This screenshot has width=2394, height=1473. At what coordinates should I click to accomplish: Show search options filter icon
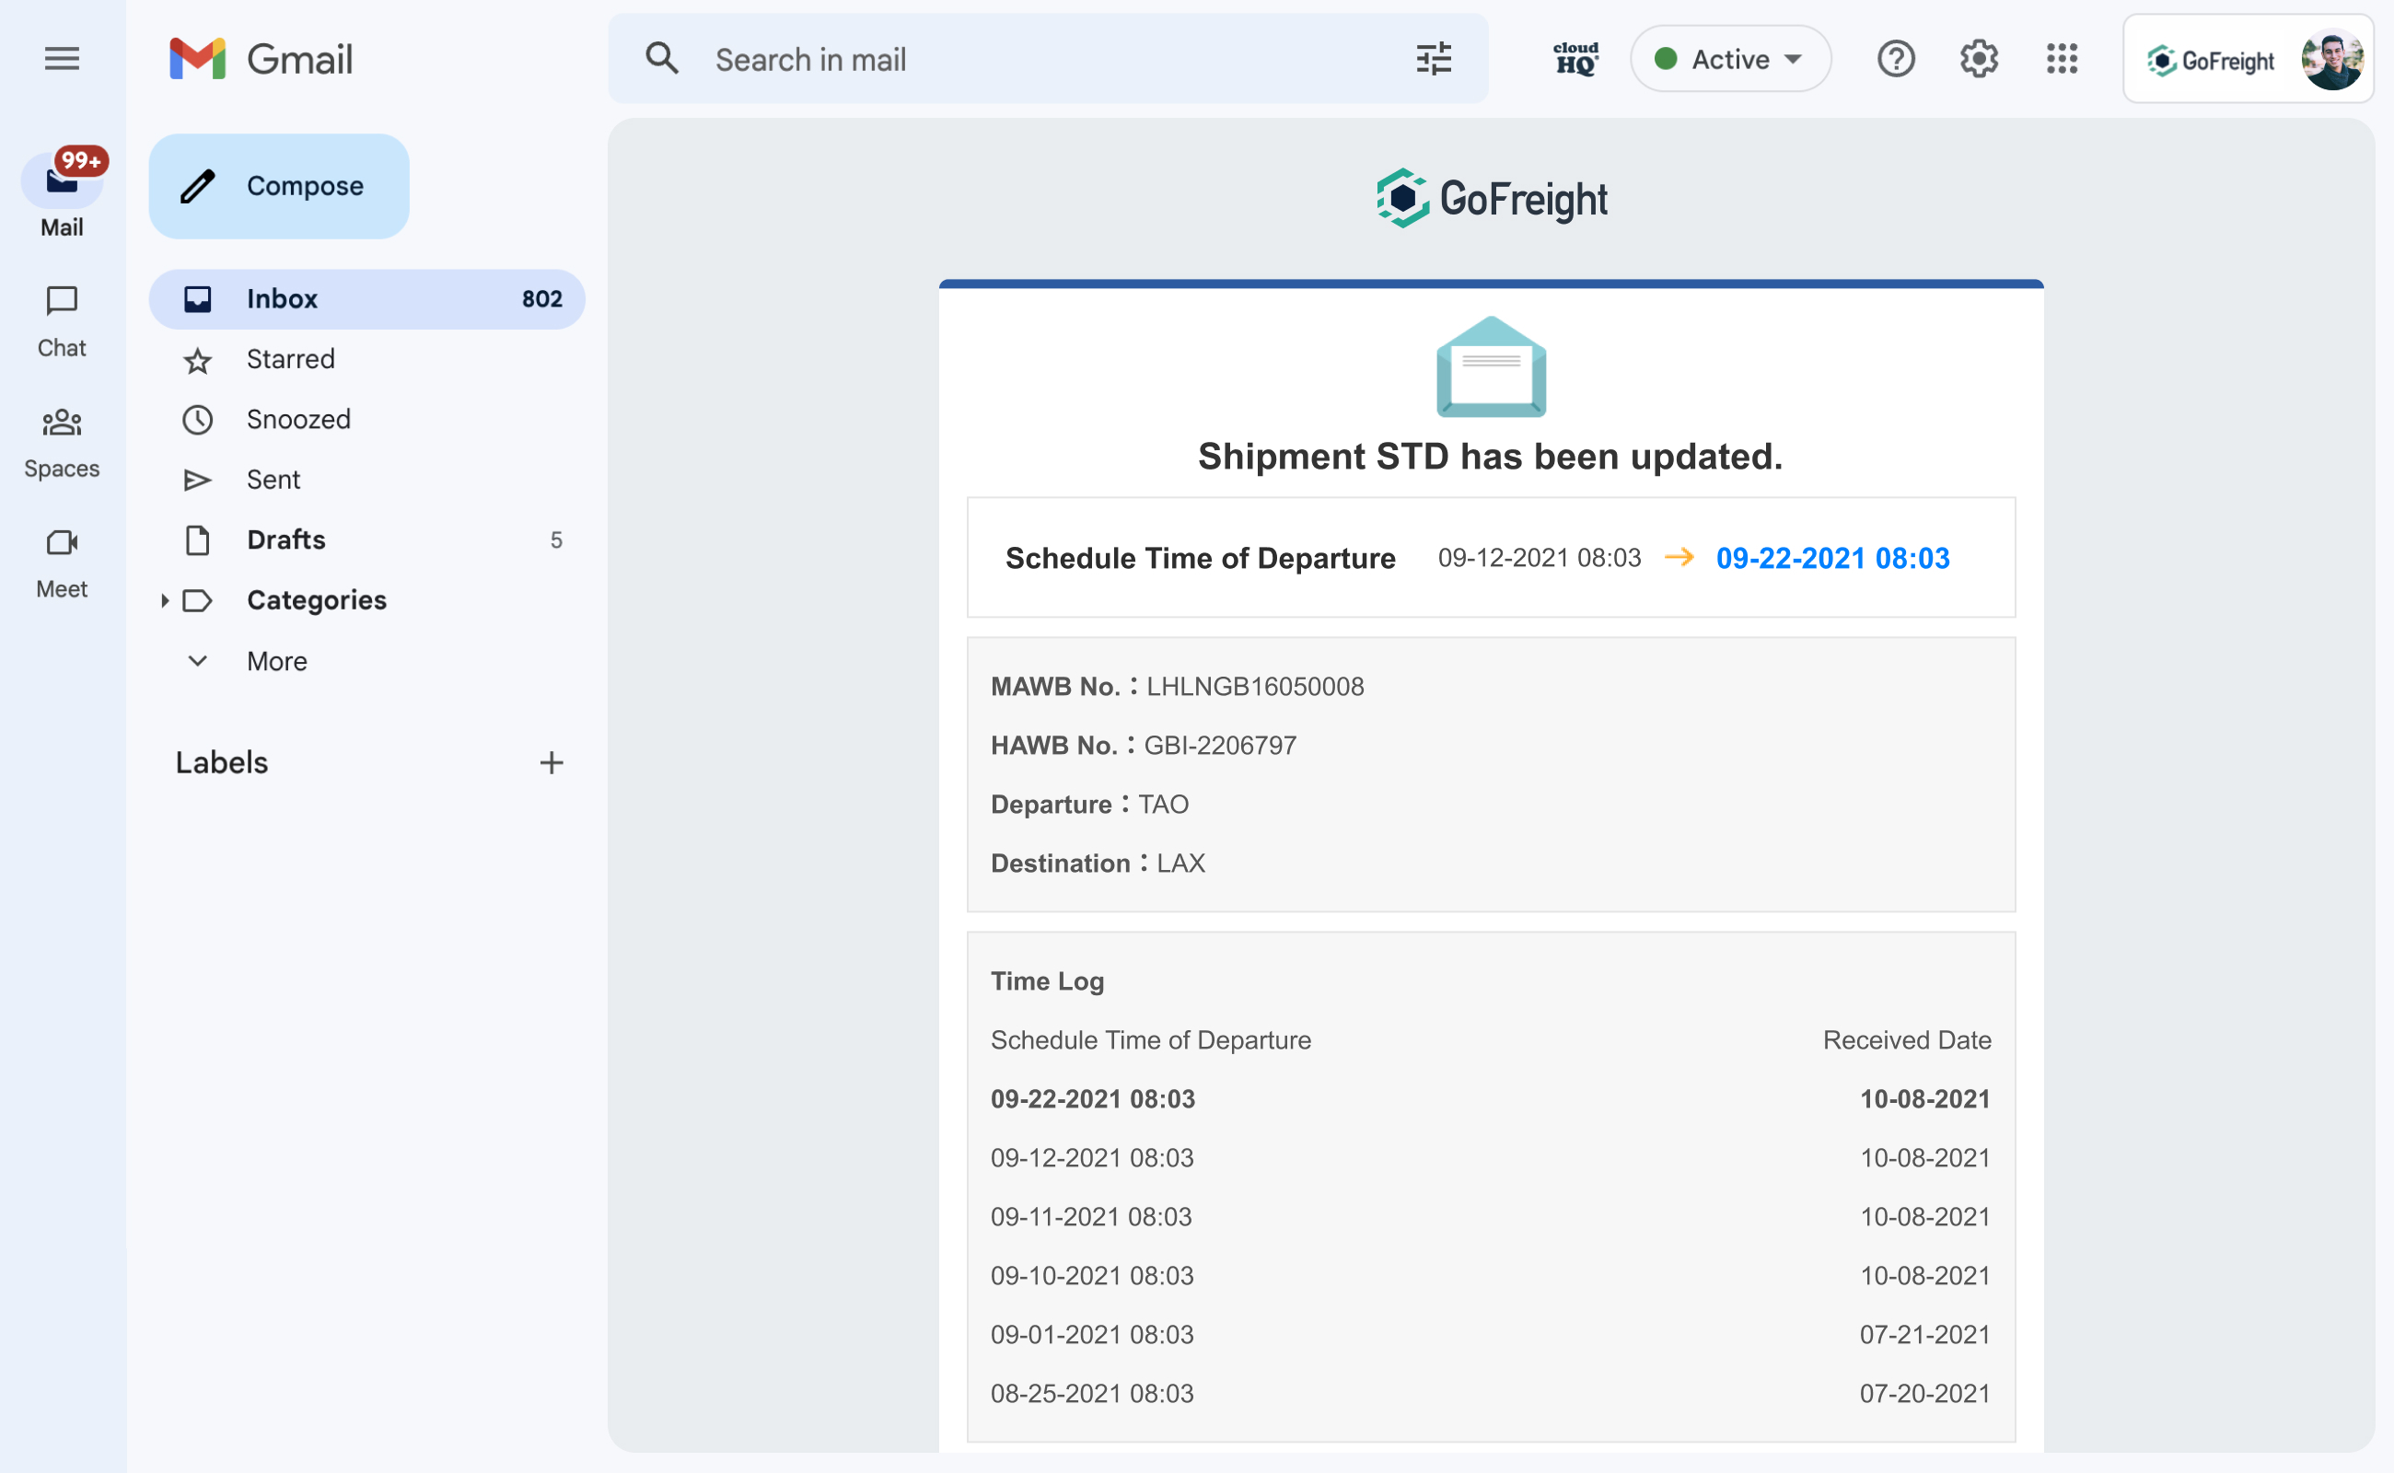(1433, 60)
